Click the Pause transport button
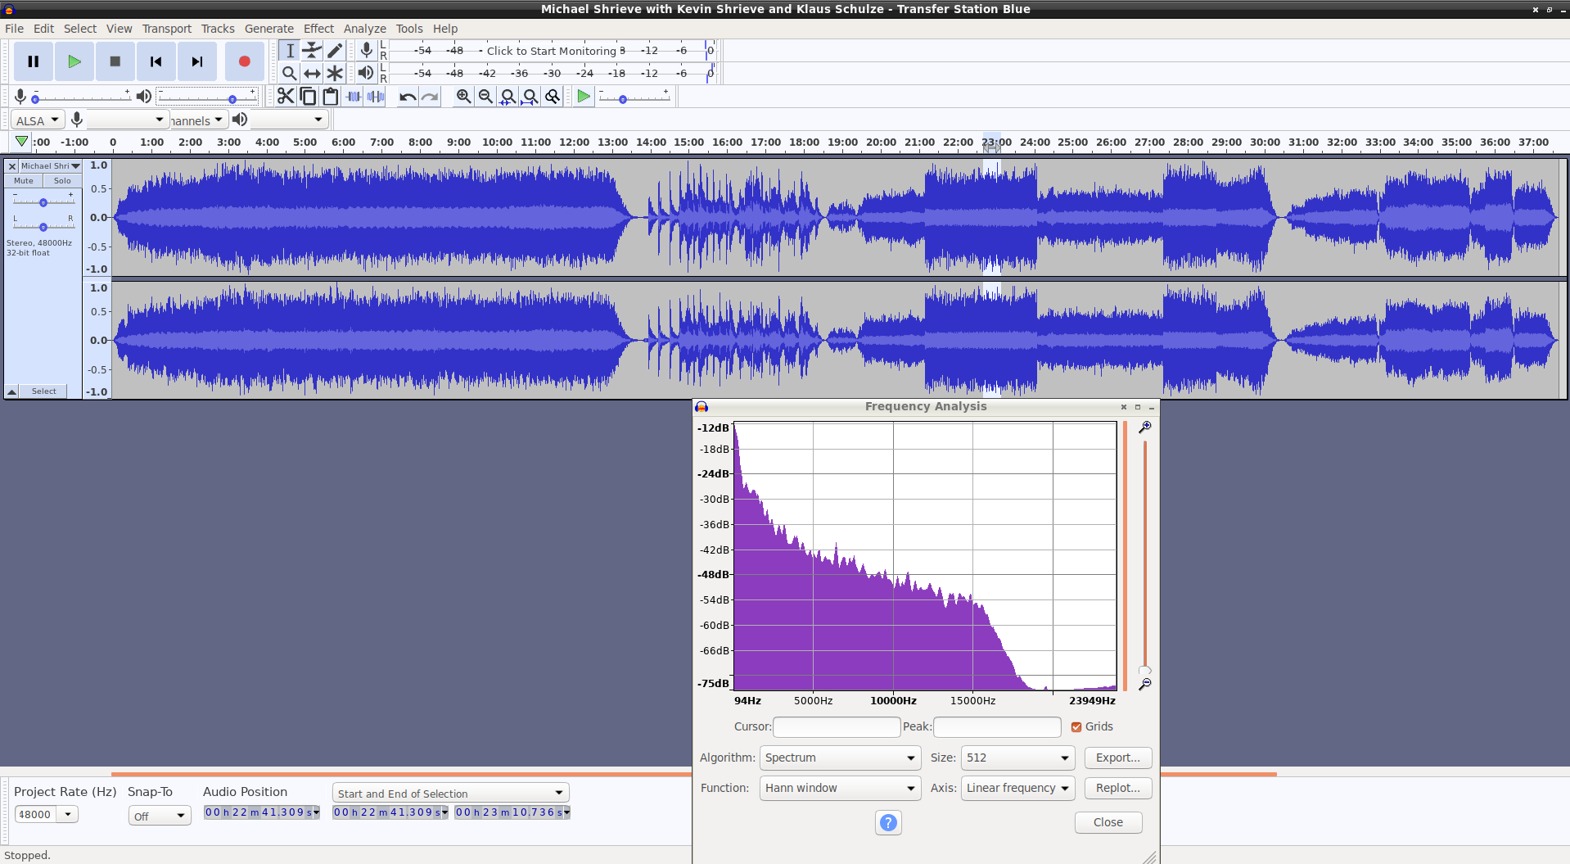This screenshot has width=1570, height=864. [x=34, y=61]
